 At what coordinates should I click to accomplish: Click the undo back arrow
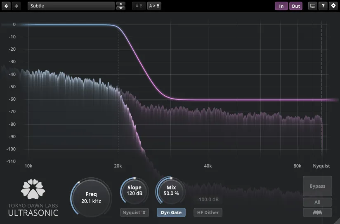point(6,6)
